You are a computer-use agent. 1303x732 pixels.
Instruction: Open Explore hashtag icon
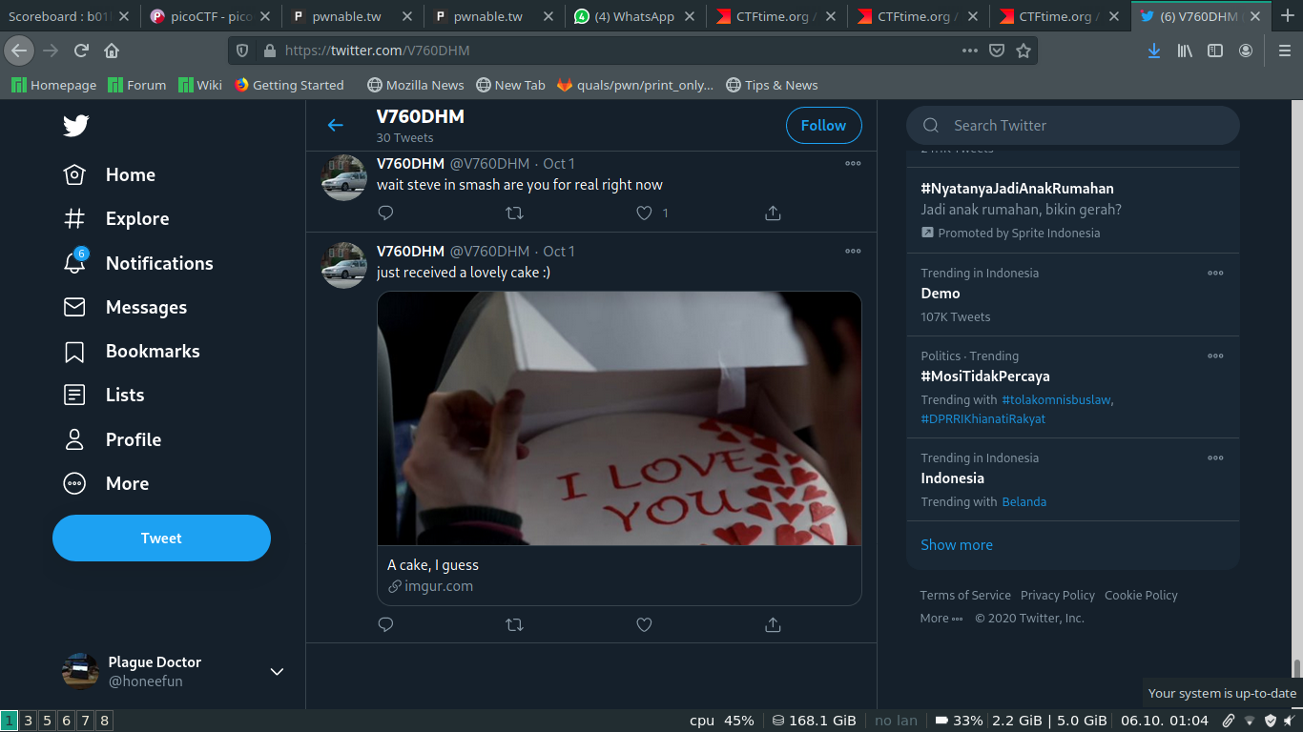(x=74, y=218)
